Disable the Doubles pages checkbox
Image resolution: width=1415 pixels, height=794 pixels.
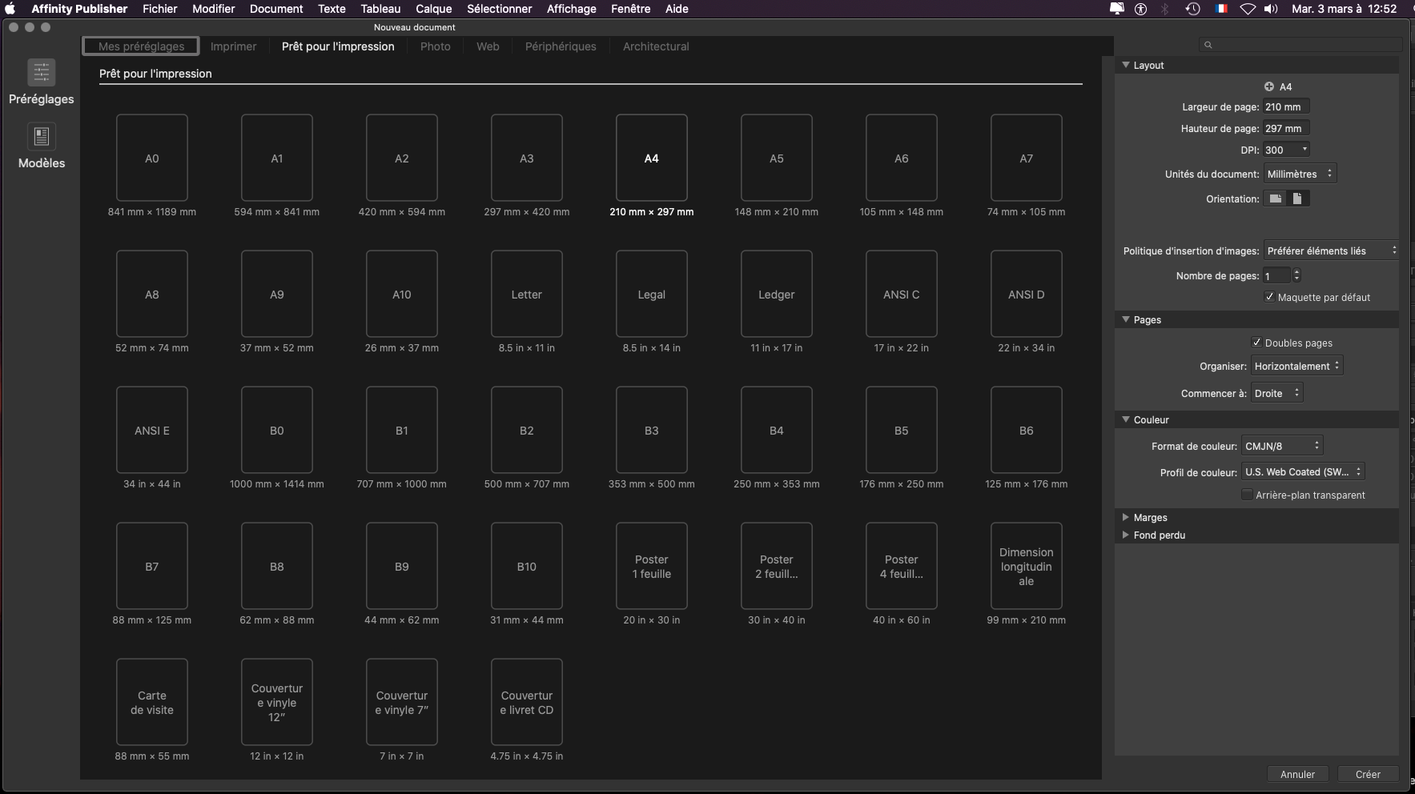click(x=1256, y=343)
